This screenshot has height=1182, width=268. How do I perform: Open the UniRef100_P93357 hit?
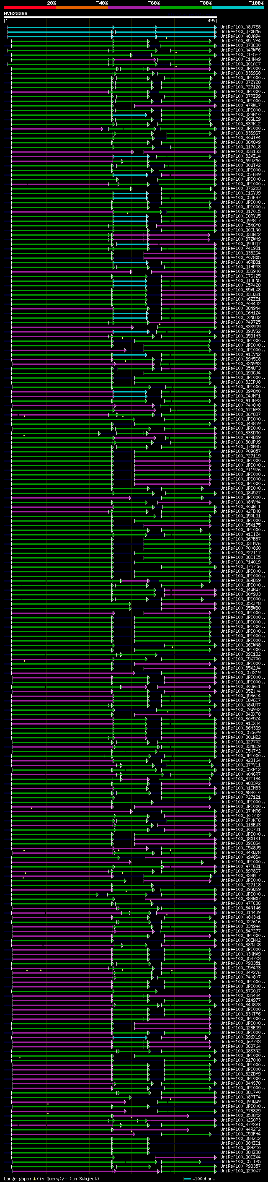tap(240, 1166)
